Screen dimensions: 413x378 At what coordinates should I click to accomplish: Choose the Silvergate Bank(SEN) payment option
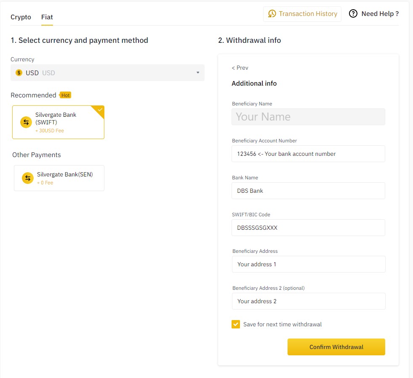59,178
